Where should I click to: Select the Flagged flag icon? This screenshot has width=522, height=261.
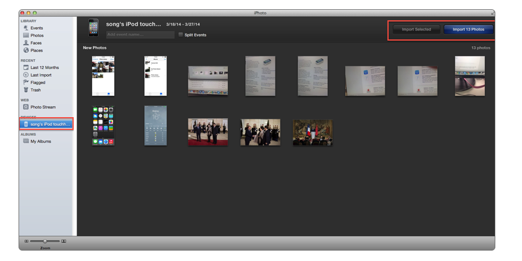click(x=26, y=82)
